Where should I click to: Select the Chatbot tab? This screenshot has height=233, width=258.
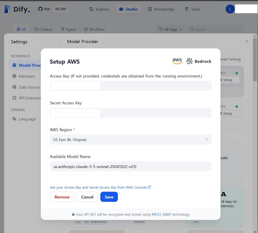click(x=43, y=29)
